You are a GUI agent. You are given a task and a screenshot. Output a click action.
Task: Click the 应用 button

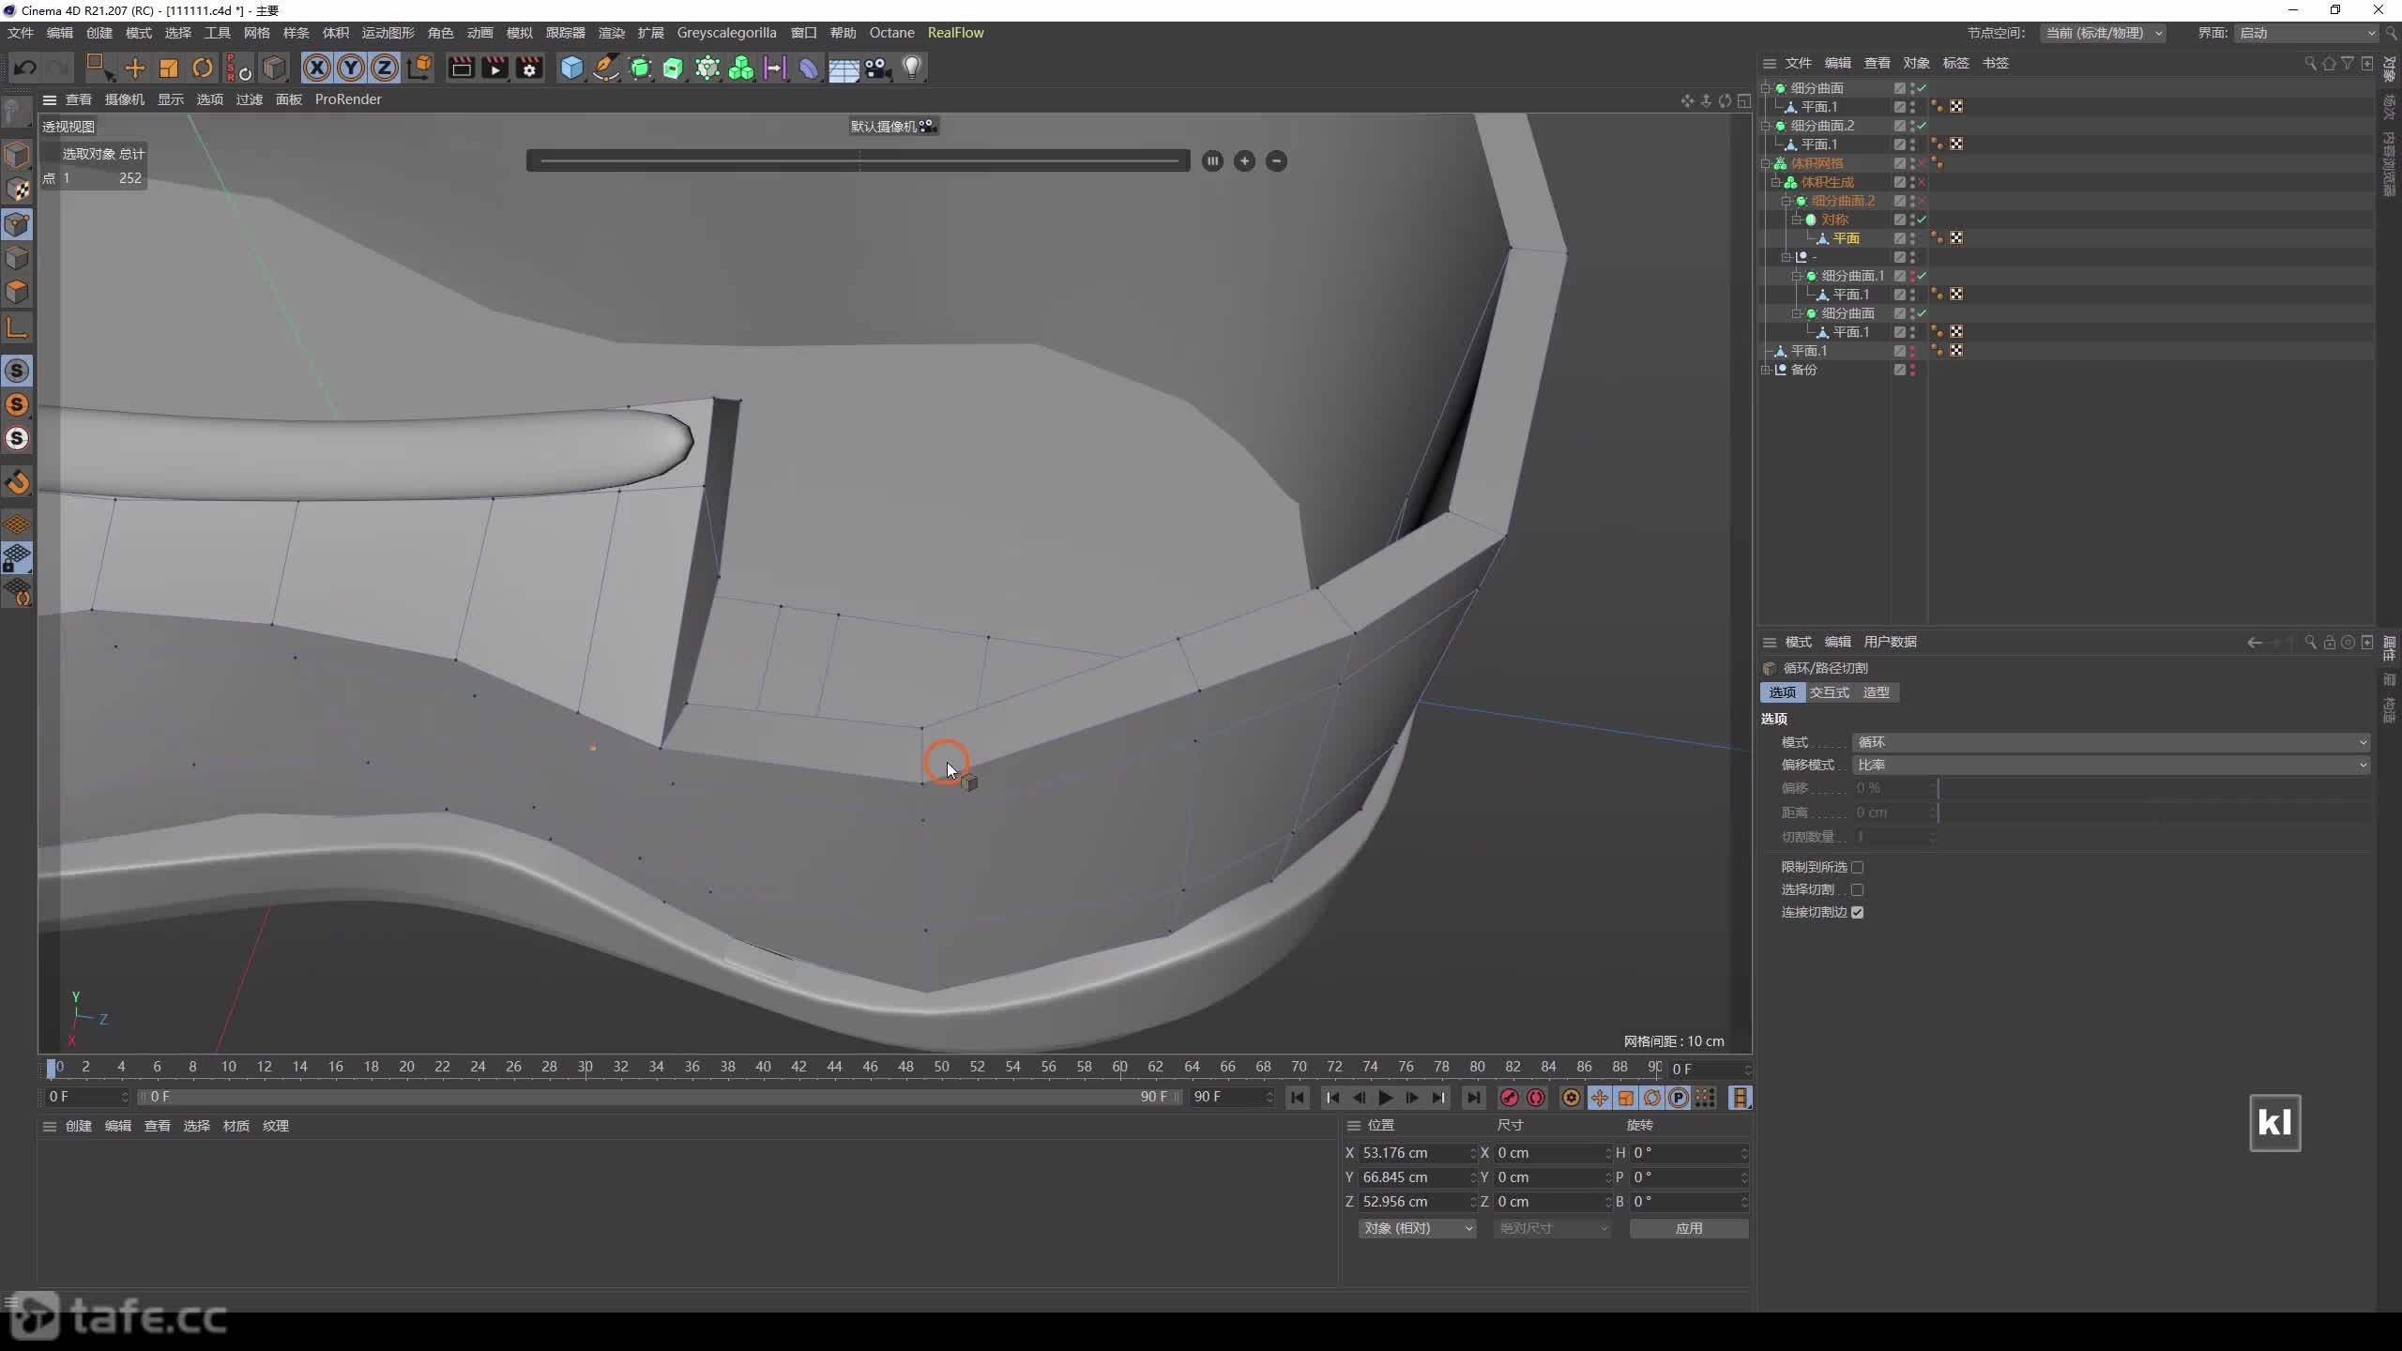[1689, 1228]
